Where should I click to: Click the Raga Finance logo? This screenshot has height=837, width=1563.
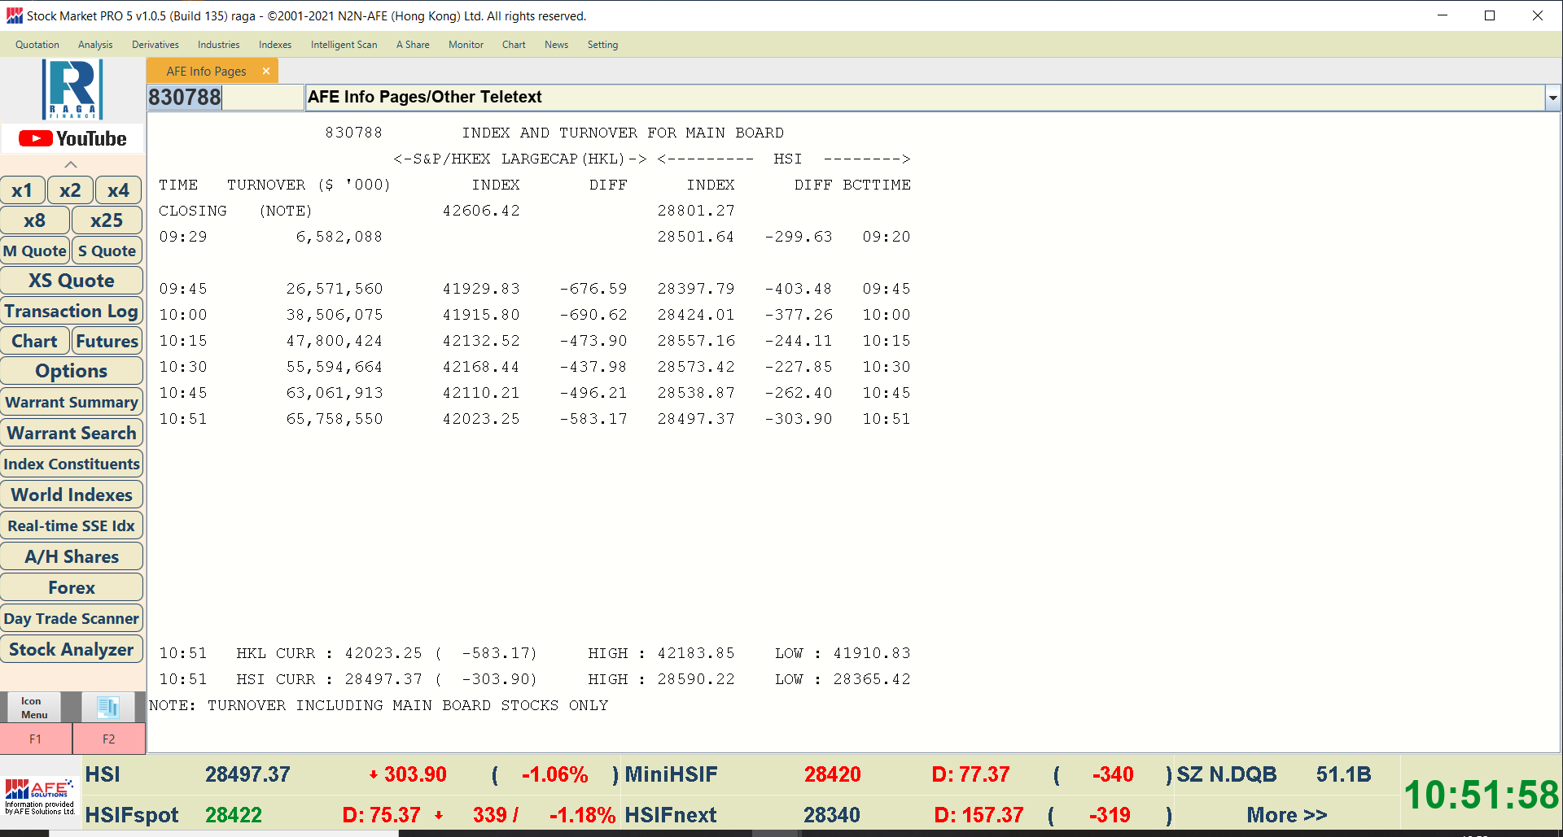tap(72, 89)
